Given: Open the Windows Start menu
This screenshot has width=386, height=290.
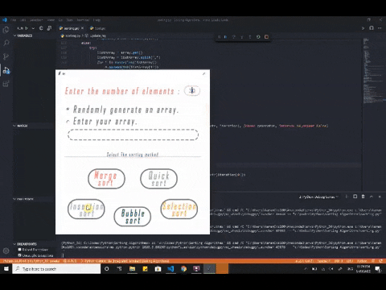Looking at the screenshot, I should [6, 268].
